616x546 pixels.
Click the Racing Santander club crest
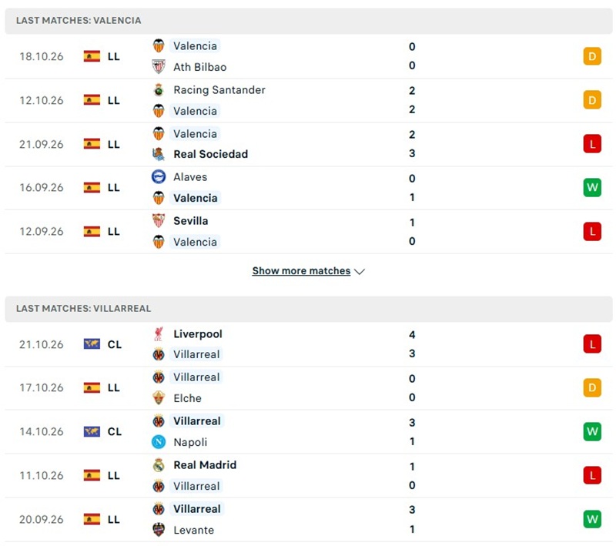coord(159,90)
